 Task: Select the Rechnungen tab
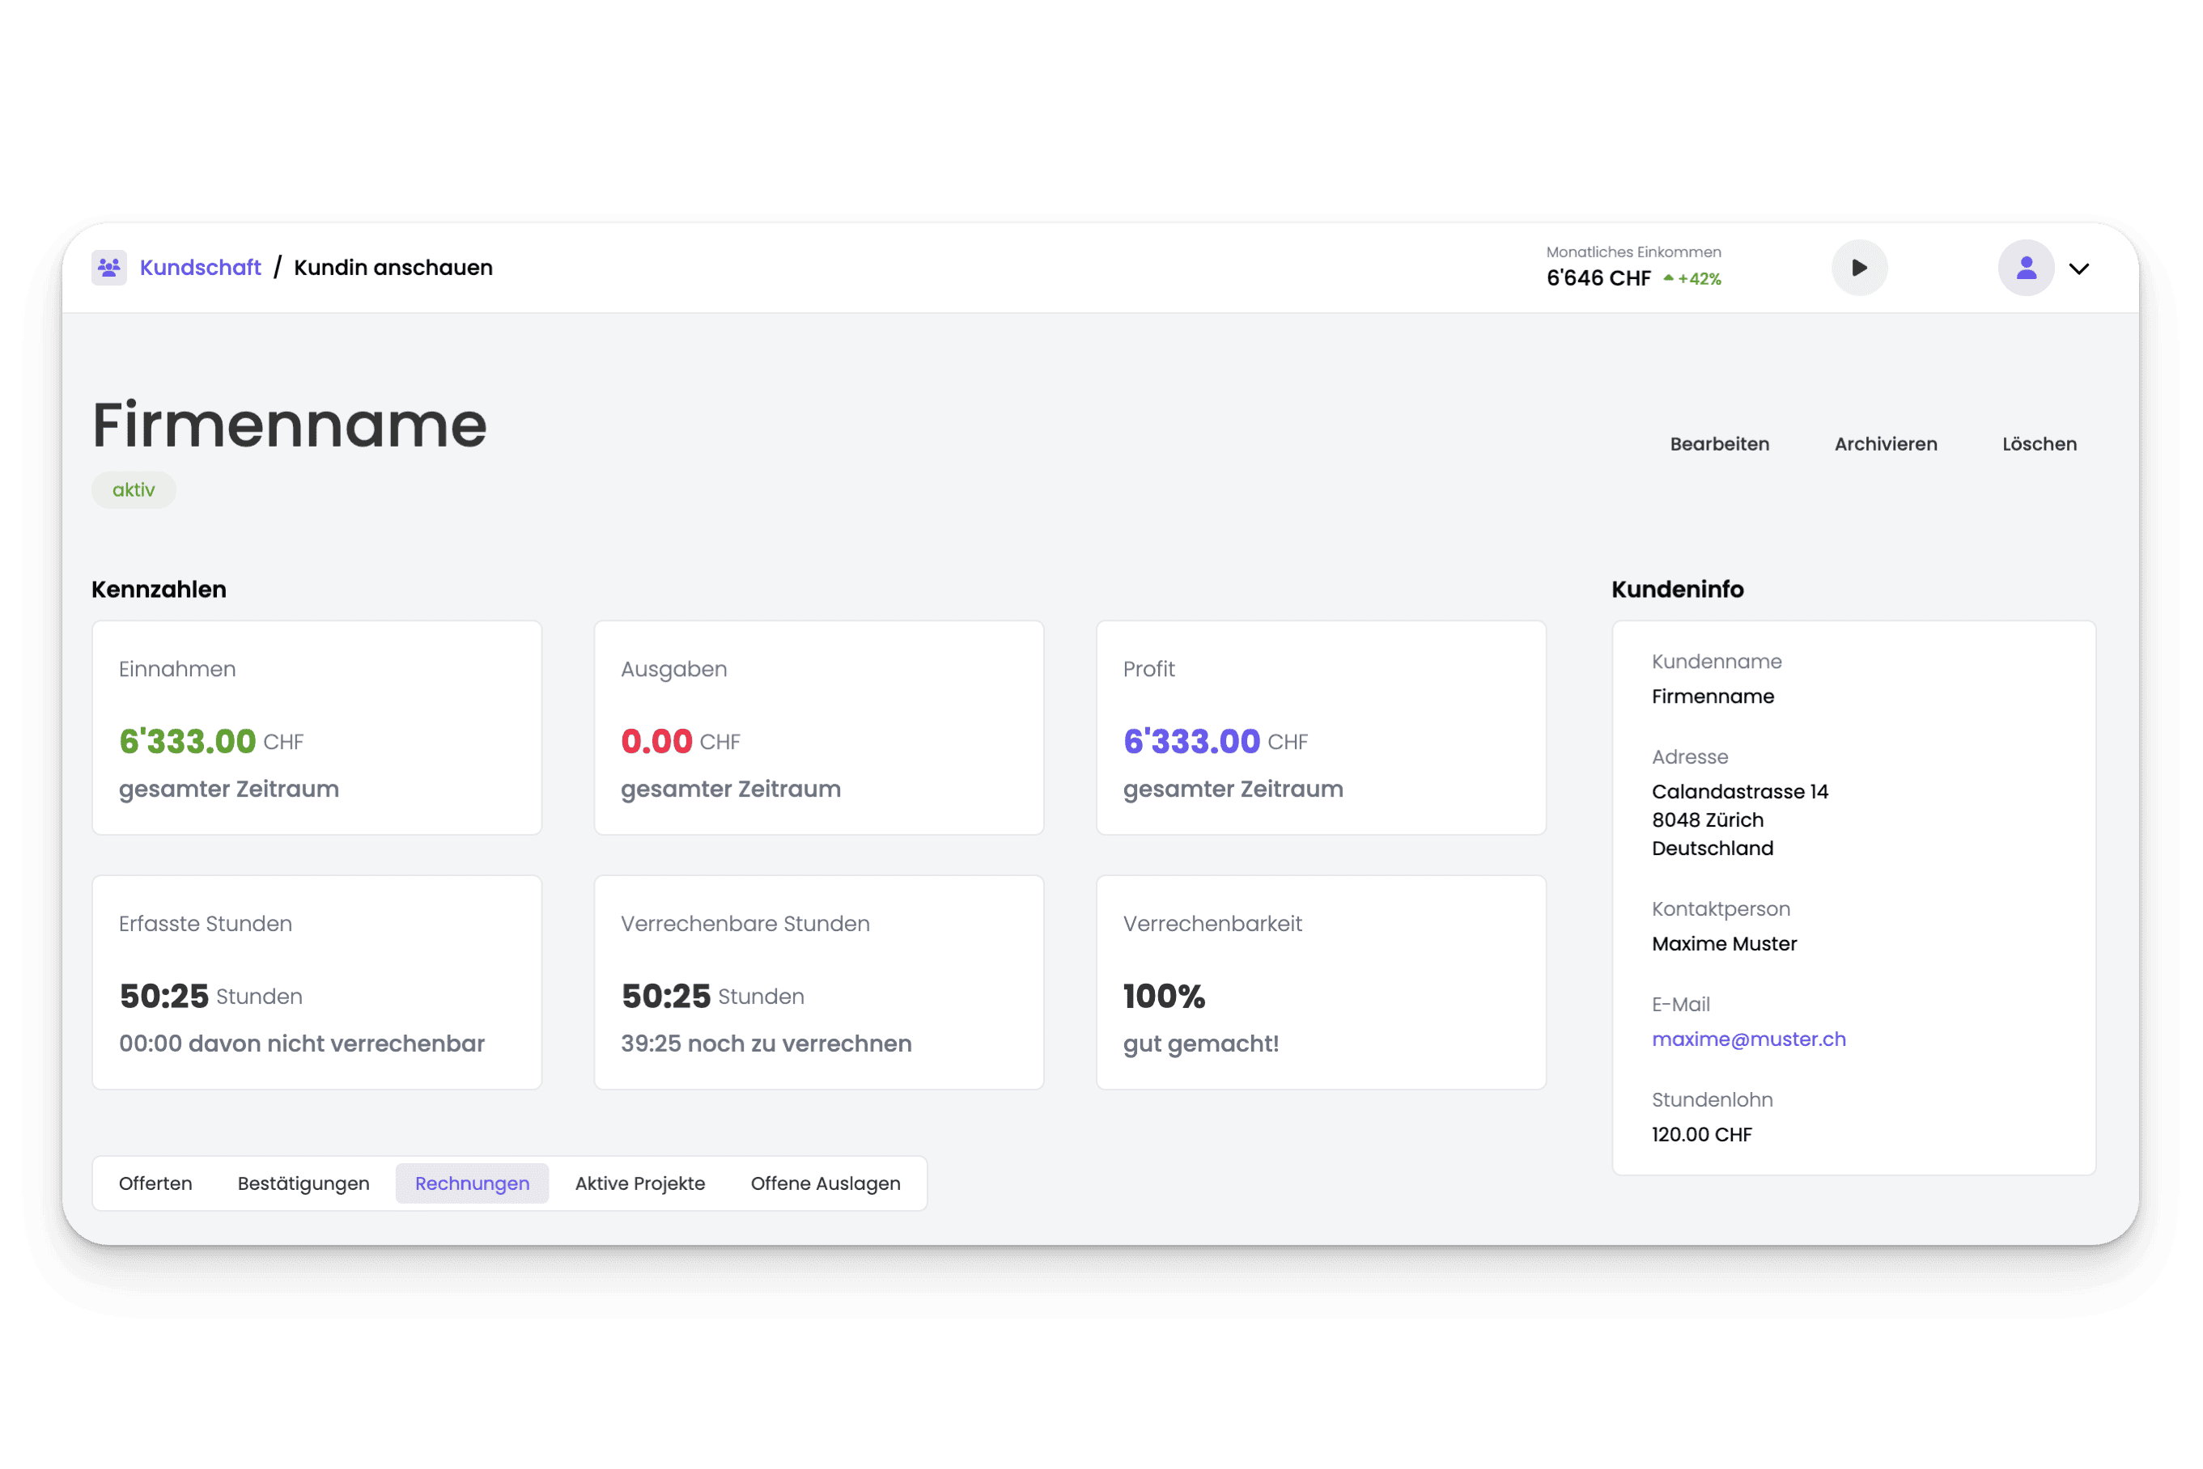(x=471, y=1183)
